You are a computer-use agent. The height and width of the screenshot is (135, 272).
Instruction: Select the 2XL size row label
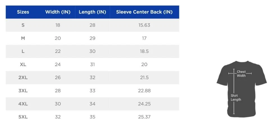click(23, 78)
